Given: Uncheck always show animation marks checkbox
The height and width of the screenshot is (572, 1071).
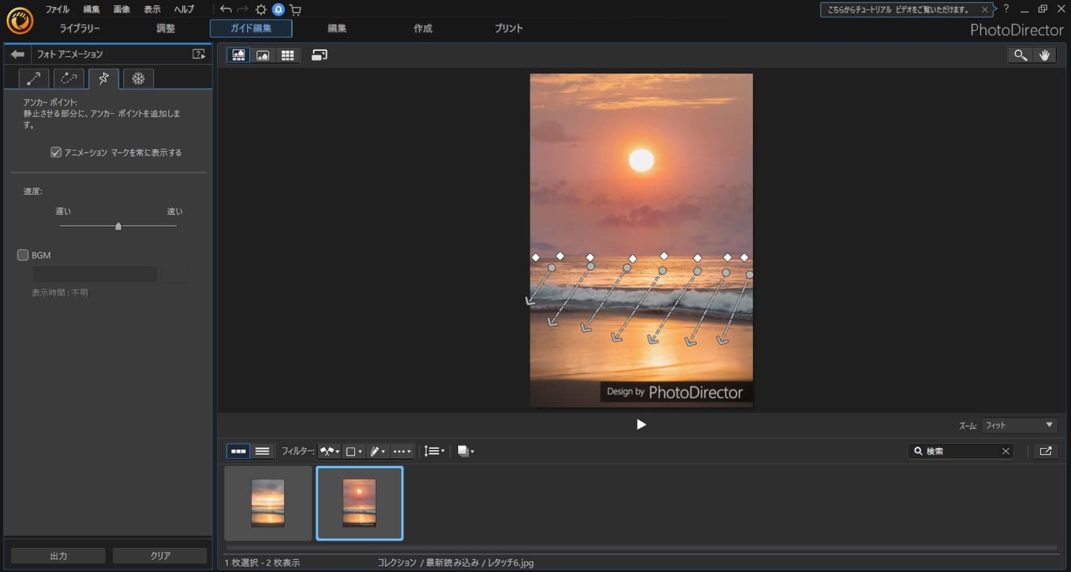Looking at the screenshot, I should coord(56,153).
